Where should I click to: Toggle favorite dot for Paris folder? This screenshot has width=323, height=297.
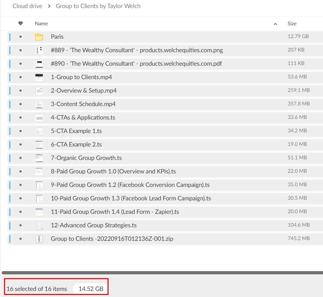coord(21,37)
